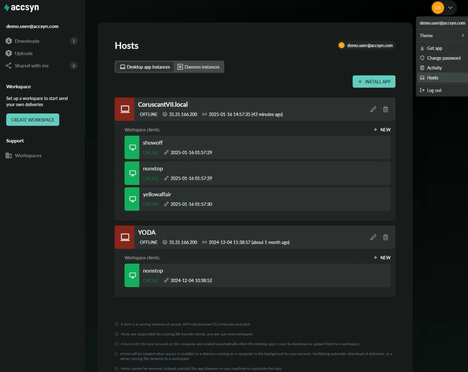Click the Downloads arrow icon

pyautogui.click(x=9, y=41)
